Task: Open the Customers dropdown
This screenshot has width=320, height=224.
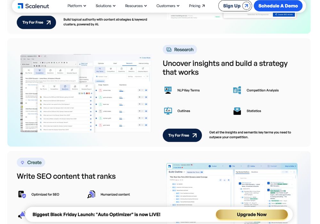Action: (168, 6)
